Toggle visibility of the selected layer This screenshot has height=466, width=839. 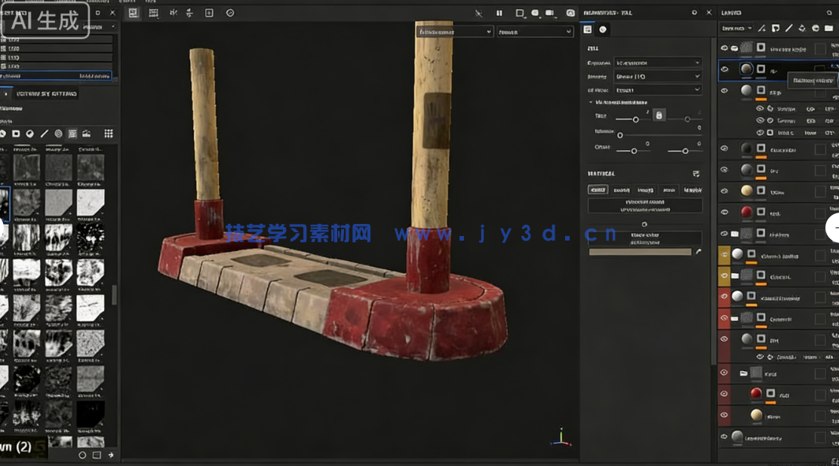[724, 69]
